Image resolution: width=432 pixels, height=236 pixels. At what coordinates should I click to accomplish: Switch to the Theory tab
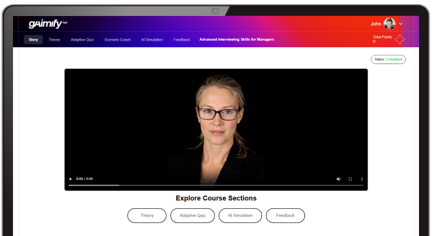[54, 40]
